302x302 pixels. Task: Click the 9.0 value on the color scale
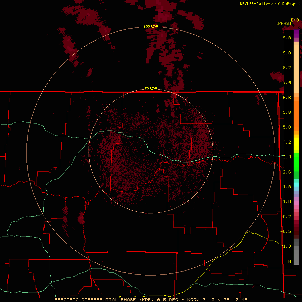point(287,53)
